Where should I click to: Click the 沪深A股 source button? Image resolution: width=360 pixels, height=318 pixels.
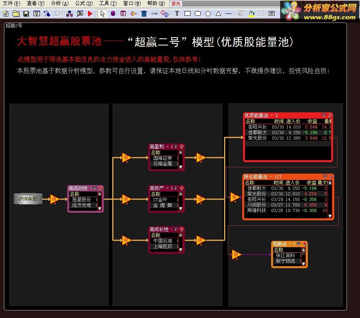[x=28, y=199]
